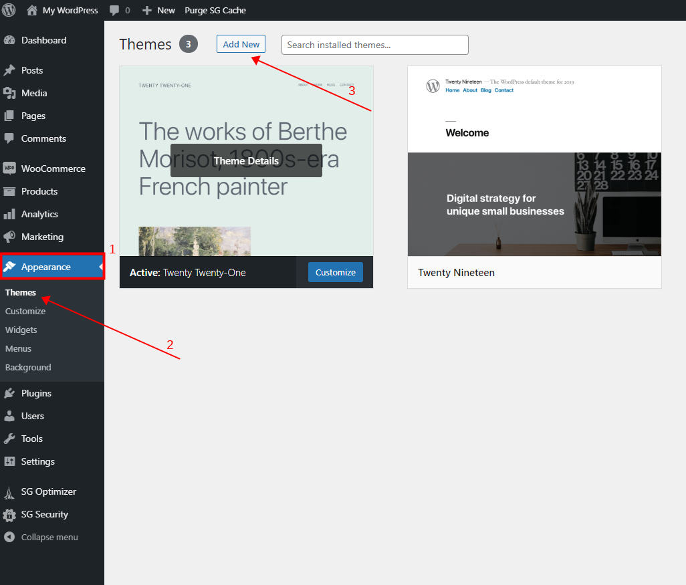Click the Plugins plug icon
This screenshot has width=686, height=585.
click(9, 393)
